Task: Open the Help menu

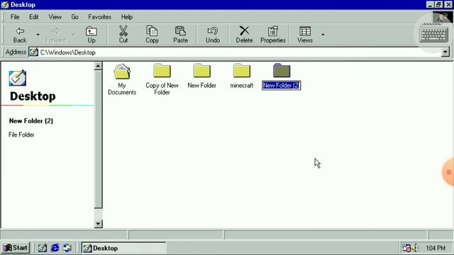Action: click(x=127, y=17)
